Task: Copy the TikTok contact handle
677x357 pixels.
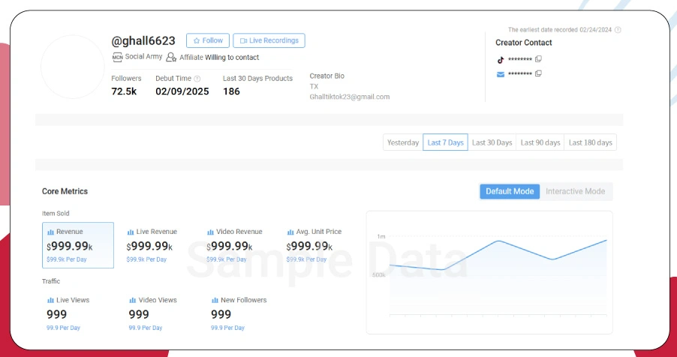Action: point(538,59)
